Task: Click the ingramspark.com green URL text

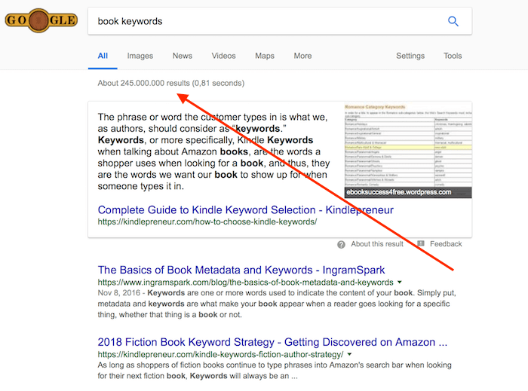Action: tap(245, 282)
